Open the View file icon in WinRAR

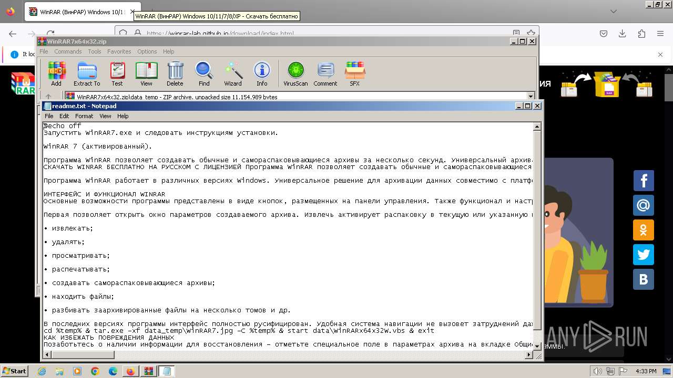146,74
